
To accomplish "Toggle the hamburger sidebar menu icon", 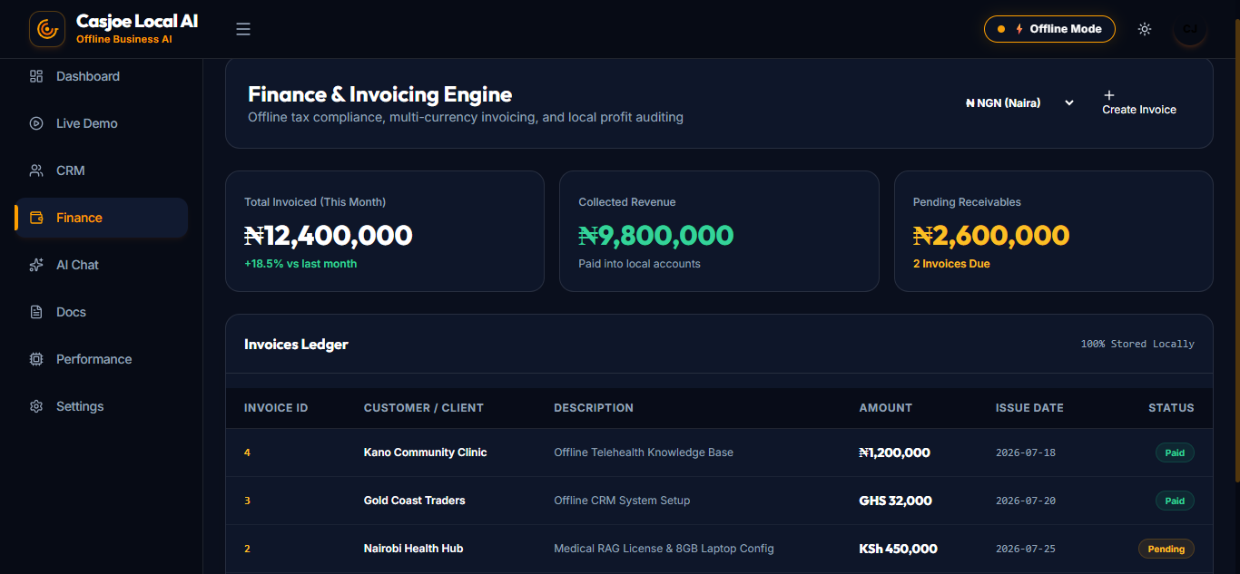I will (243, 29).
